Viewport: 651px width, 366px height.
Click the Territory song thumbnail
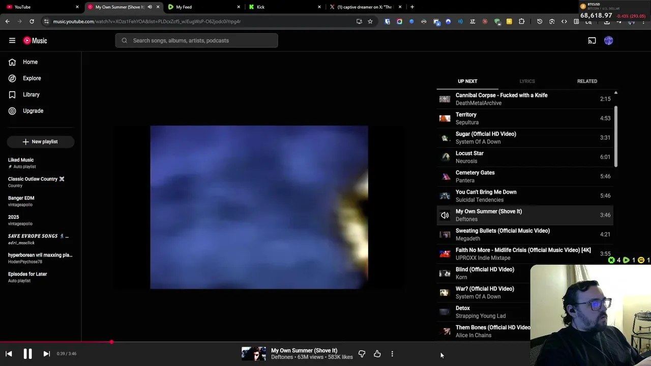[x=445, y=118]
